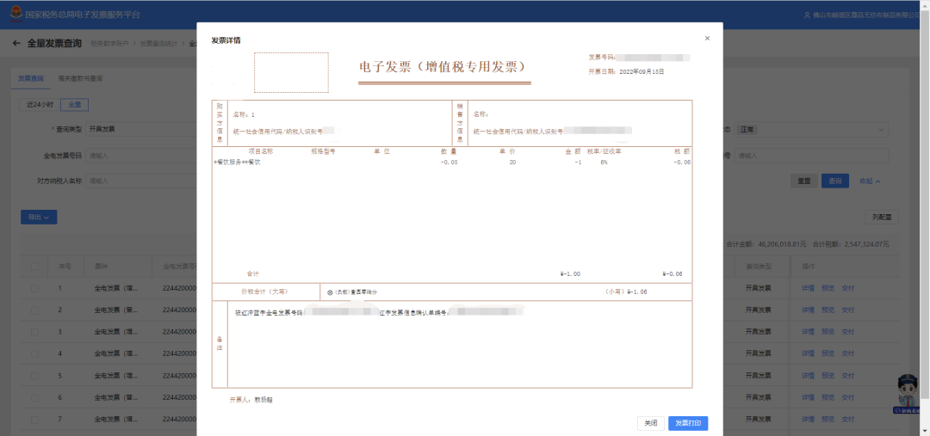Select the 近24小时 range option
The image size is (930, 436).
40,105
